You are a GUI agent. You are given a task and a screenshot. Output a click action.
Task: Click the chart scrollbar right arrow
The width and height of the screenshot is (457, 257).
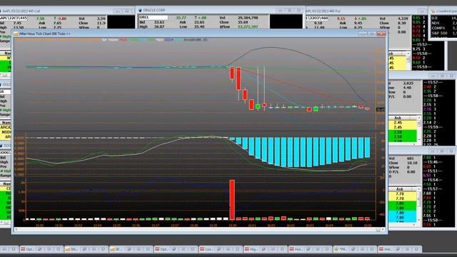click(383, 230)
